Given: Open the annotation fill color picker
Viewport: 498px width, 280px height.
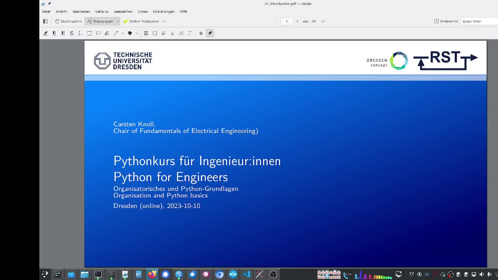Looking at the screenshot, I should click(164, 33).
